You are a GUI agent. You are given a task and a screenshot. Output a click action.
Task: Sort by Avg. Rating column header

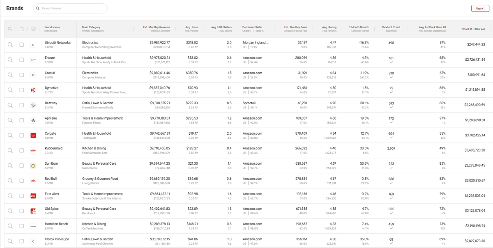tap(329, 28)
